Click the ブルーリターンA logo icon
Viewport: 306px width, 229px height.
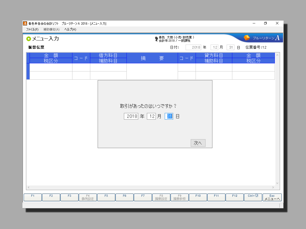tap(247, 38)
